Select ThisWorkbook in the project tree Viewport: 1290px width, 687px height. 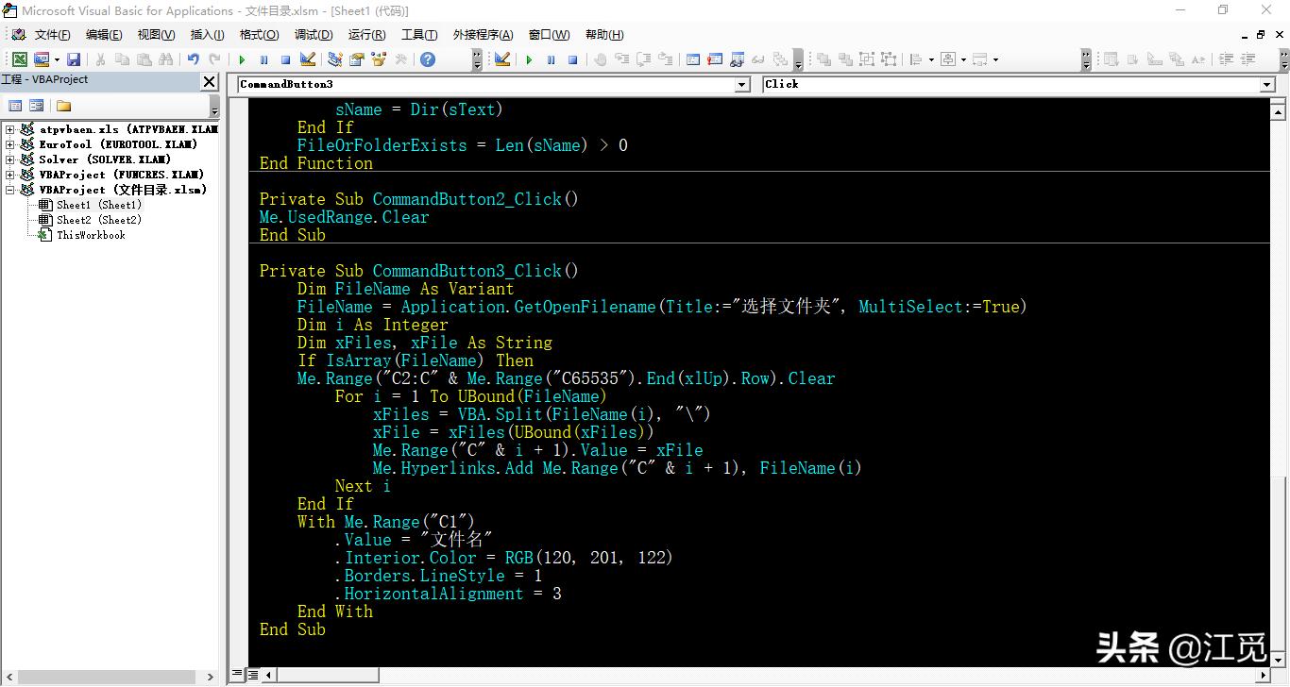click(90, 235)
